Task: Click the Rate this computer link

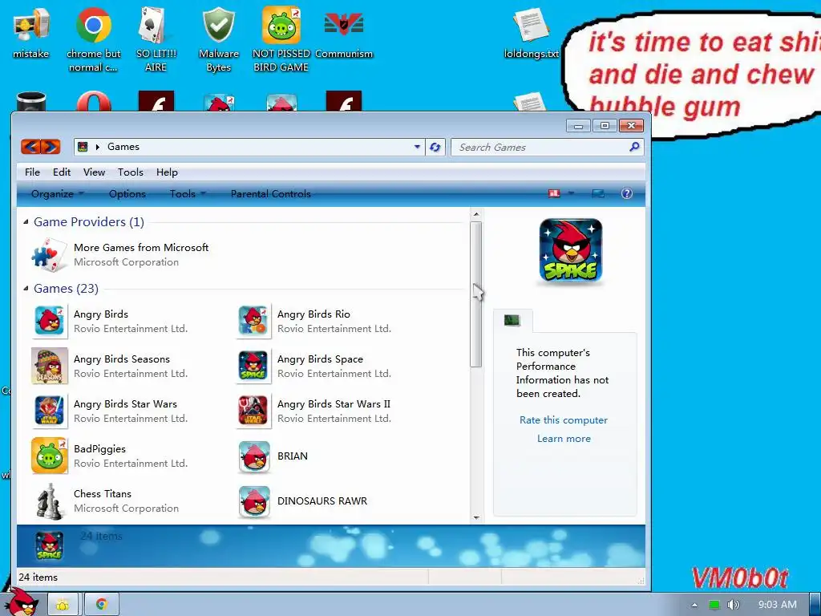Action: click(x=564, y=420)
